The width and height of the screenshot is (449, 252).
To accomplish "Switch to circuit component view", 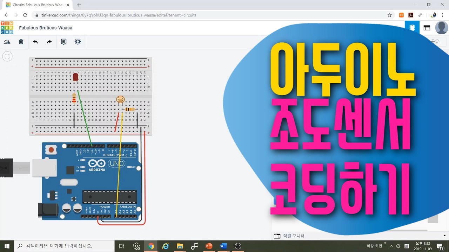I will pos(412,28).
